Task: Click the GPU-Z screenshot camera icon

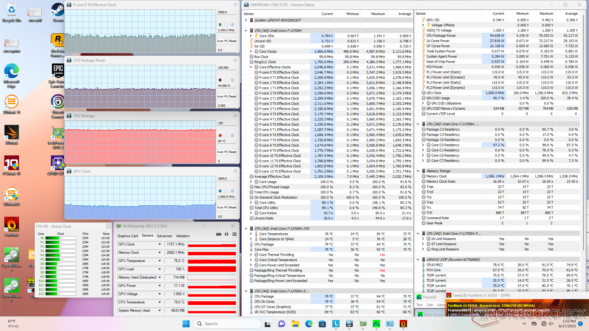Action: coord(218,234)
